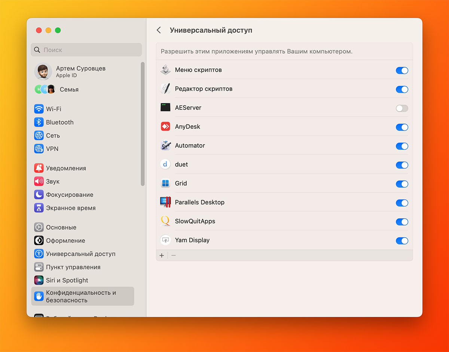Select Siri и Spotlight in sidebar

[67, 280]
